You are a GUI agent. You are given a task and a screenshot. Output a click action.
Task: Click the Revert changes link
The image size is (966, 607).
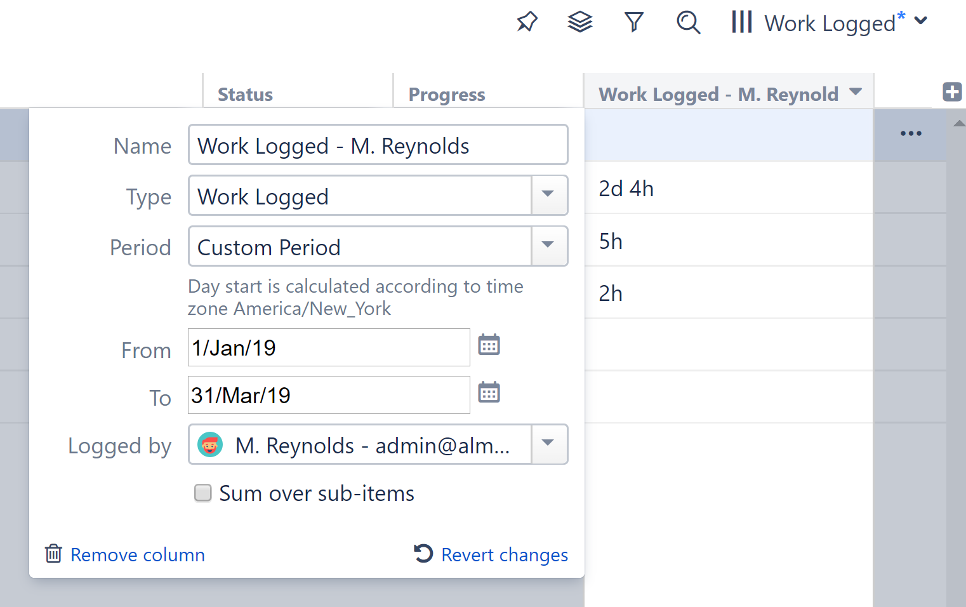tap(504, 554)
